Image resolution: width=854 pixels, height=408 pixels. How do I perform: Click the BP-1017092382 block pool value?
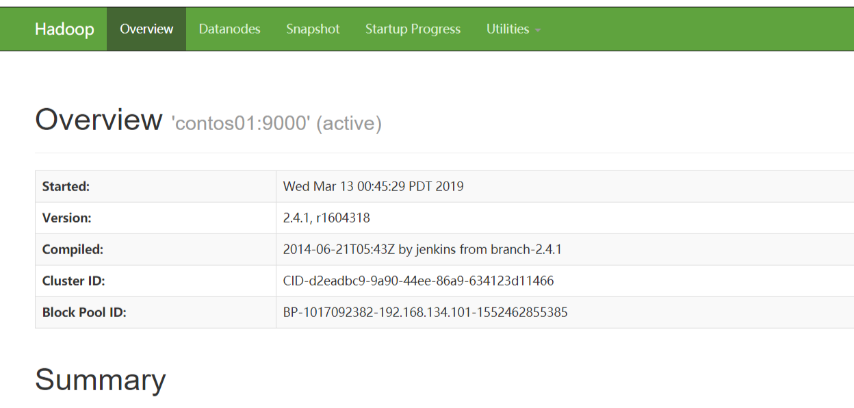pos(425,312)
